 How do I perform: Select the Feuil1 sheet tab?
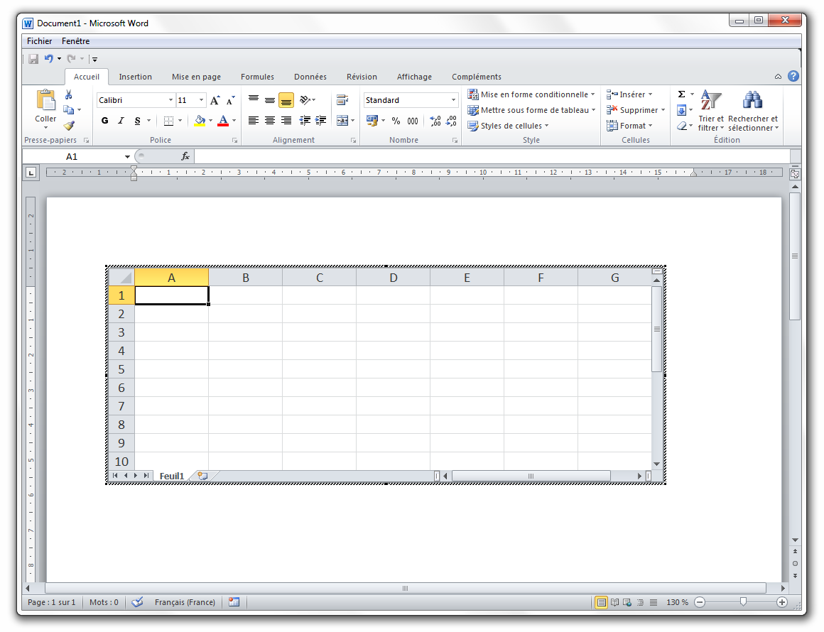point(172,476)
